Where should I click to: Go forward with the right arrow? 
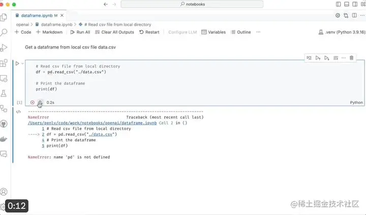tap(114, 4)
